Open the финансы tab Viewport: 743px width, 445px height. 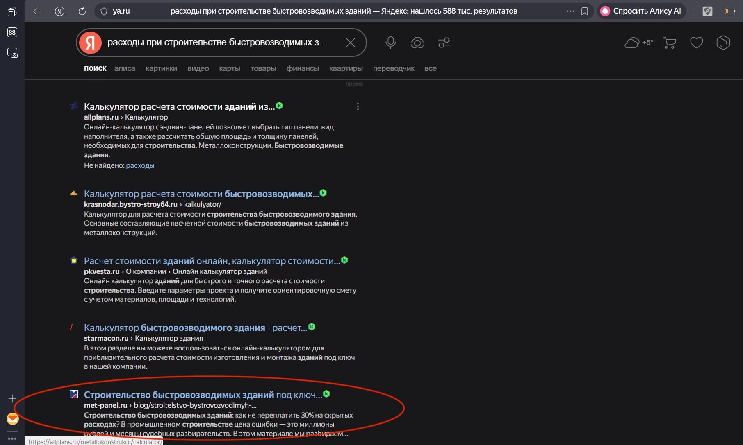pyautogui.click(x=303, y=68)
